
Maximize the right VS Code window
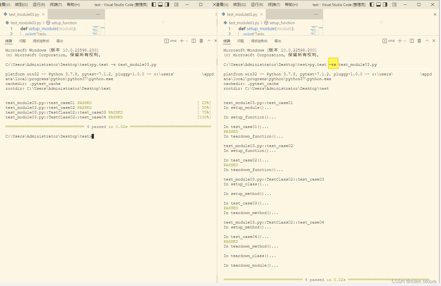[419, 4]
